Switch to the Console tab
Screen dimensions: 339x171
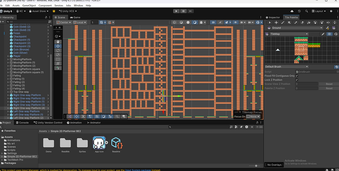click(x=22, y=123)
